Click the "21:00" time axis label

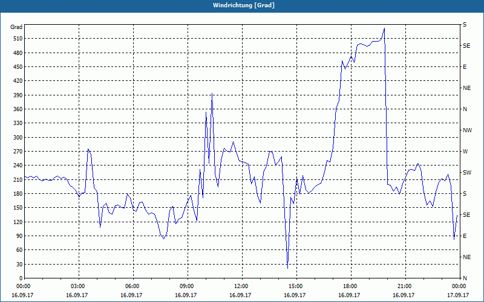pos(405,286)
